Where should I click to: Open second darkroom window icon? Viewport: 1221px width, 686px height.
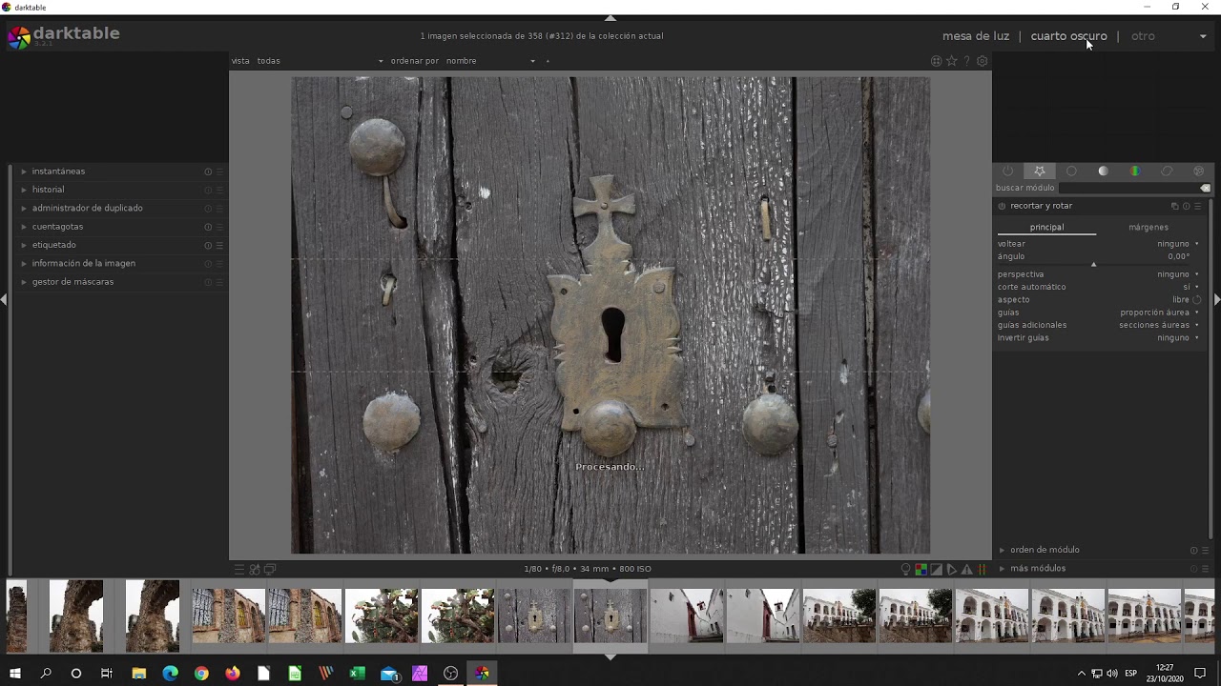point(270,570)
